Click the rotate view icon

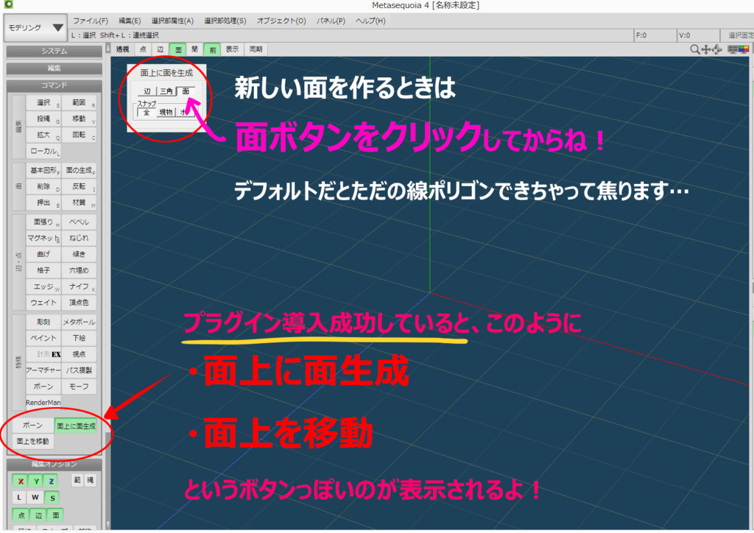717,49
